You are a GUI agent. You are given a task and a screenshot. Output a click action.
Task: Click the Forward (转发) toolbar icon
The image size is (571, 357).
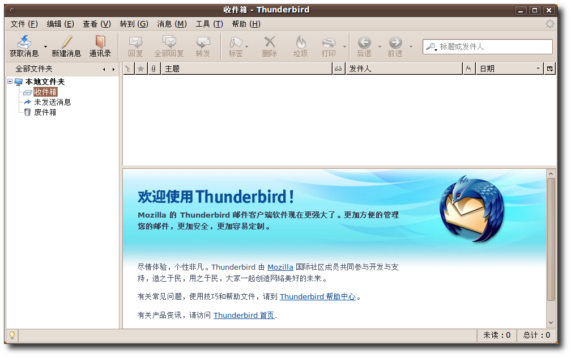[x=203, y=42]
